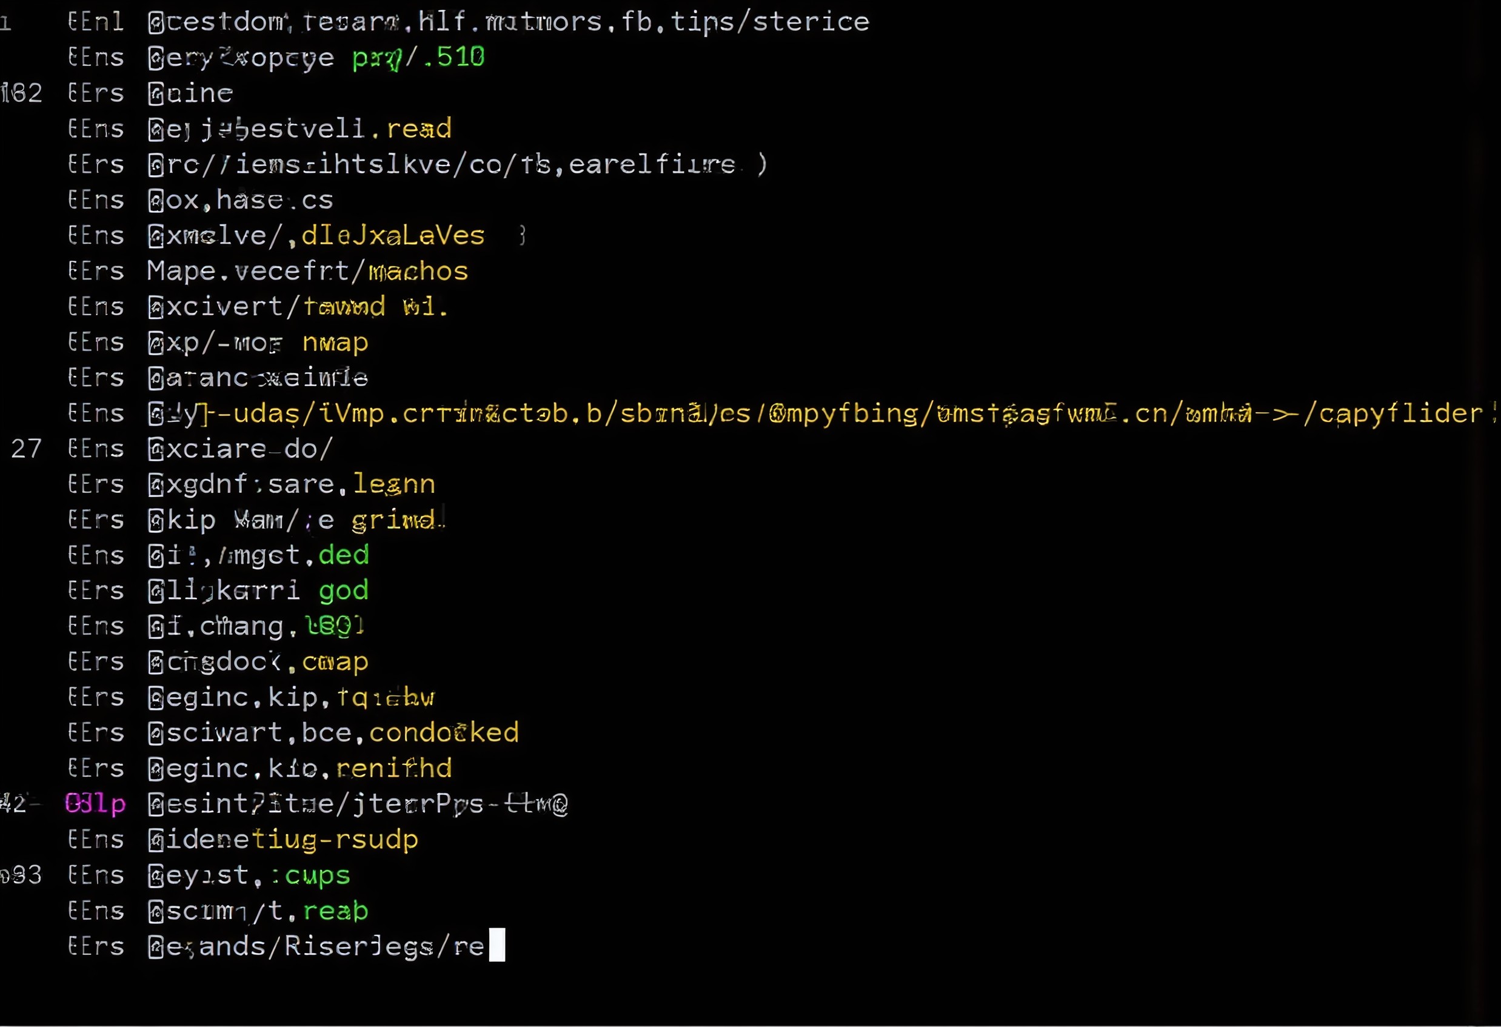Click the yellow text "idenetiug-rsudp"

pos(293,840)
